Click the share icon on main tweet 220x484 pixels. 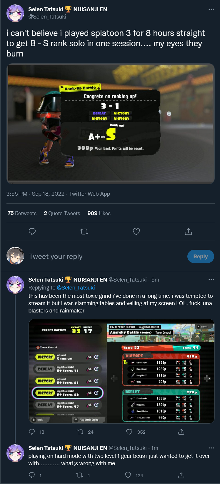188,232
